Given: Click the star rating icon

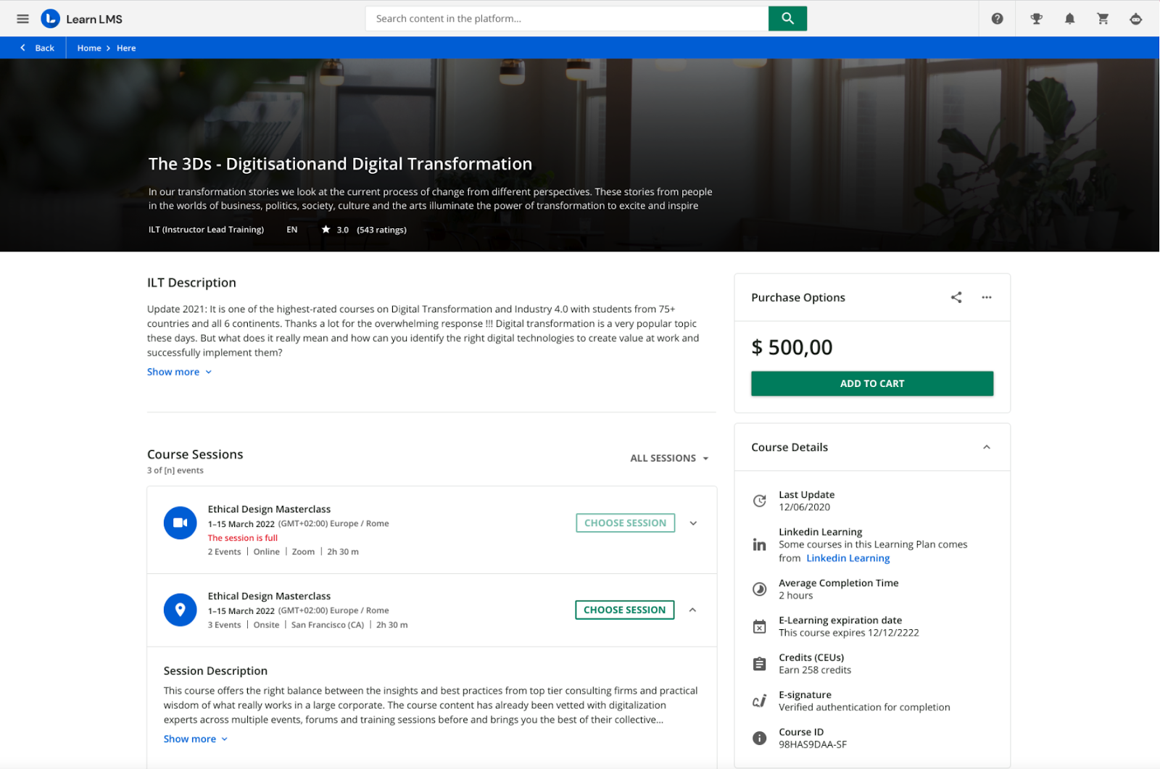Looking at the screenshot, I should (326, 229).
